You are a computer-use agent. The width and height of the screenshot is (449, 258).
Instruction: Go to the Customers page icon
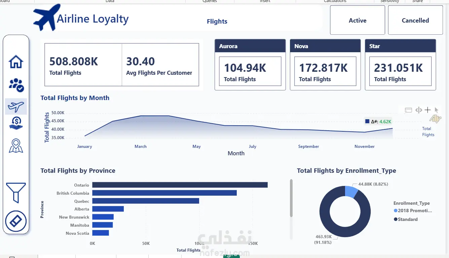(x=16, y=85)
